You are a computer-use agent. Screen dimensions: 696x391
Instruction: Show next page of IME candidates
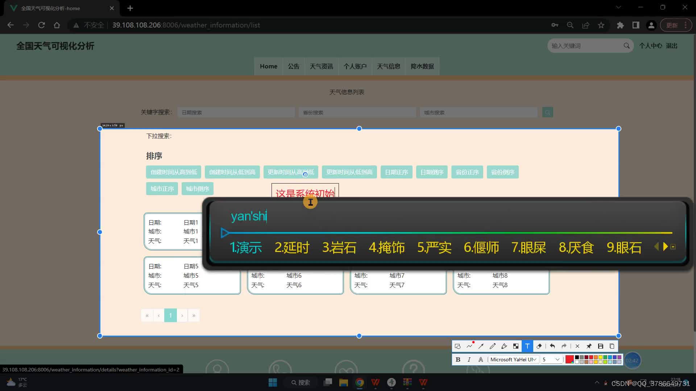666,247
